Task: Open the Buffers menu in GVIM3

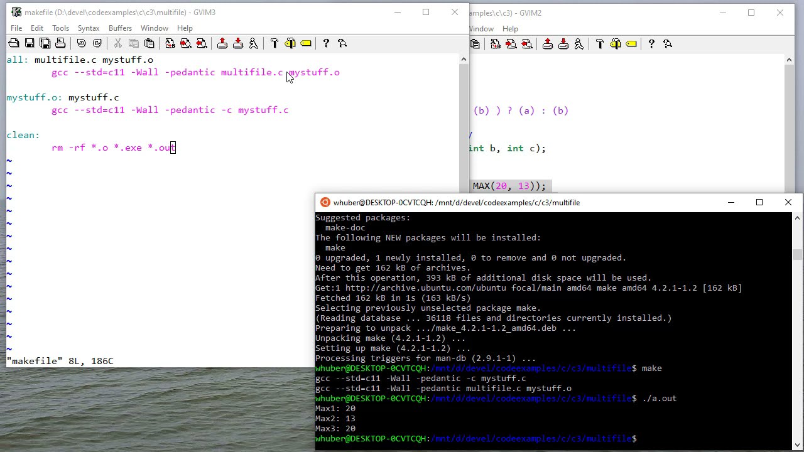Action: pos(120,28)
